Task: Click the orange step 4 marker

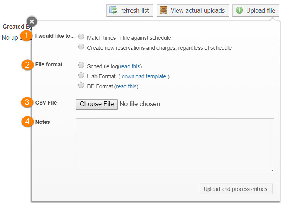Action: (27, 122)
